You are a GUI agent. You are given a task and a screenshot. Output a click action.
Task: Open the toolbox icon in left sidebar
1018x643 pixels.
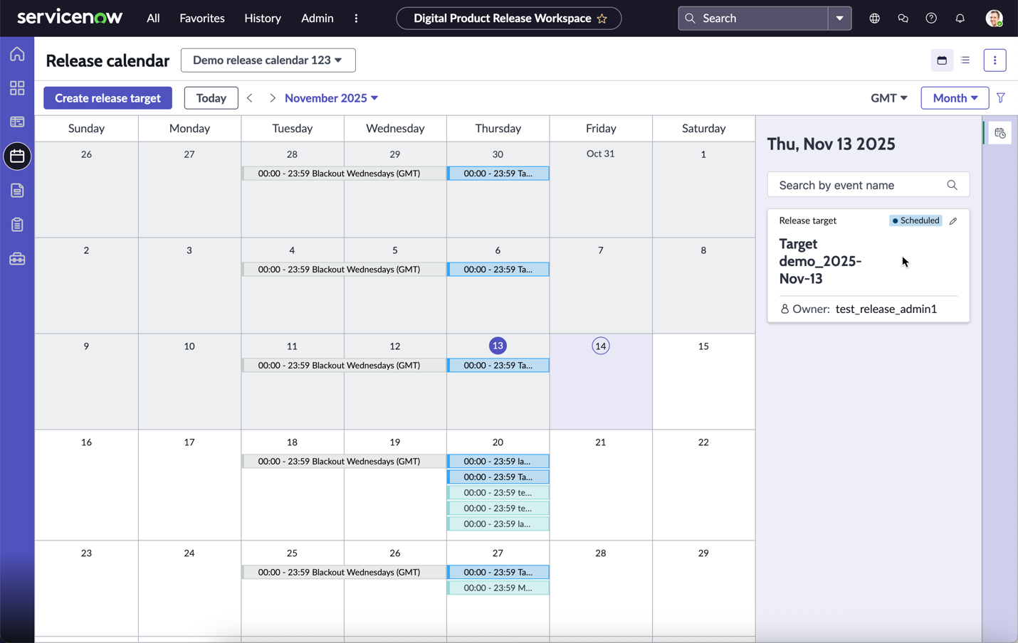coord(17,259)
